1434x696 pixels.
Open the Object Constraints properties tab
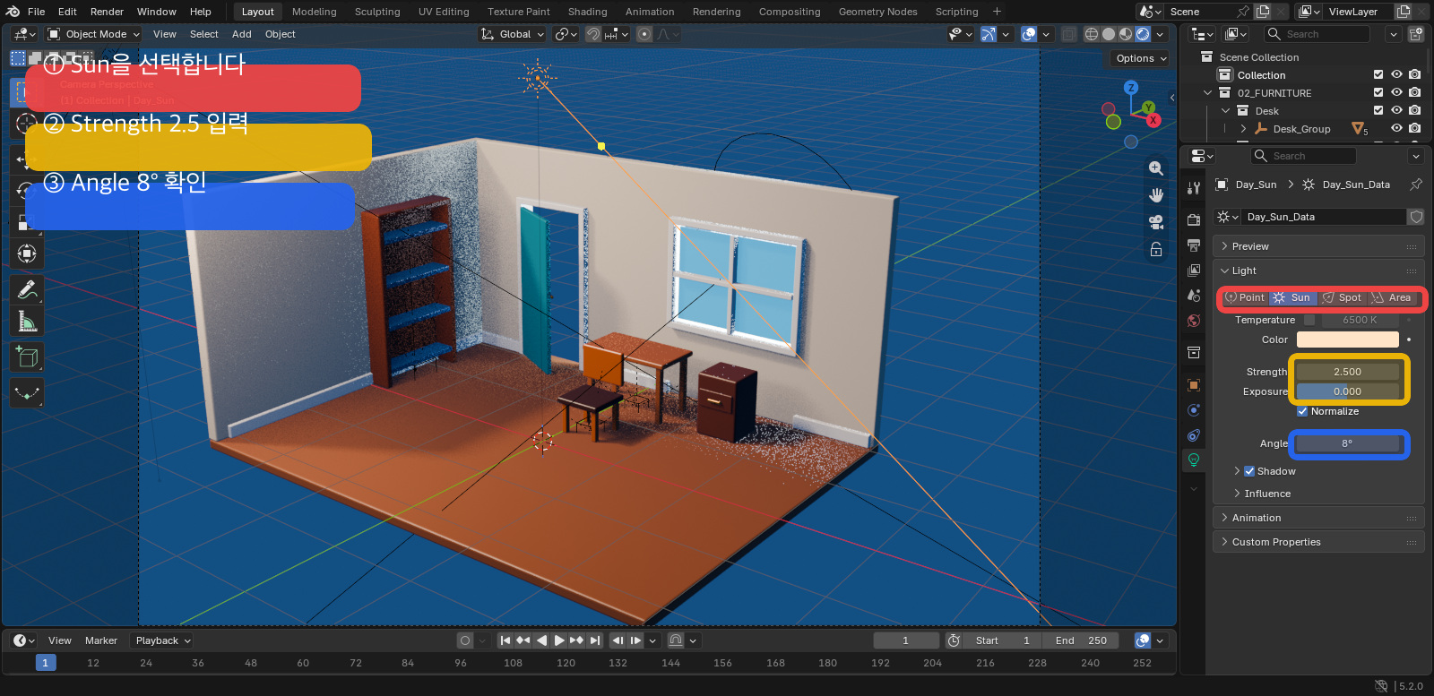click(1194, 435)
